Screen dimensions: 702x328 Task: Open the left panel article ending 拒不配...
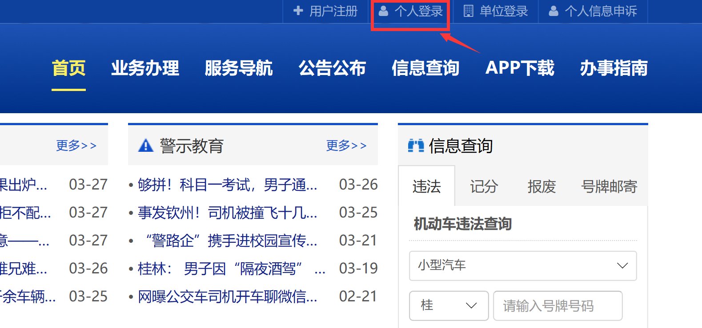point(25,213)
